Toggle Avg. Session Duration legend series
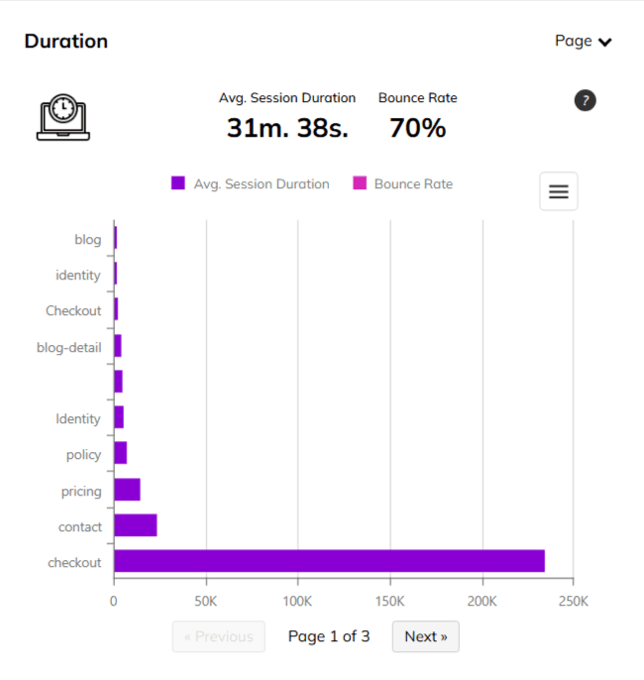644x680 pixels. coord(262,183)
